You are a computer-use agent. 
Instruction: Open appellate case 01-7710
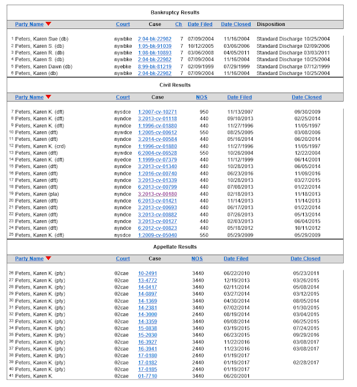tap(147, 376)
